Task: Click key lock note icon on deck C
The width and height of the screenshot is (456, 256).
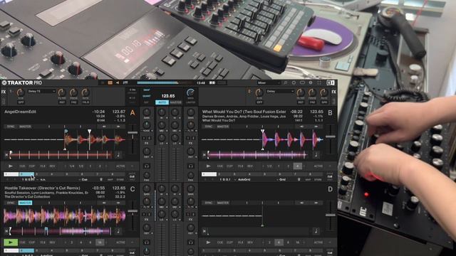Action: click(x=118, y=231)
